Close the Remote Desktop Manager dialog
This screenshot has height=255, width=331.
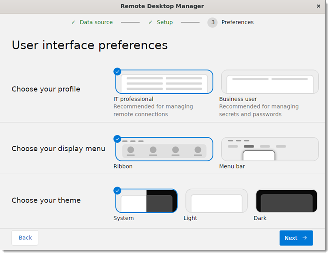click(x=319, y=6)
